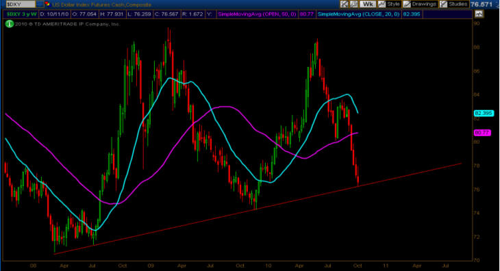
Task: Click the Oct label at right of time axis
Action: tap(357, 266)
